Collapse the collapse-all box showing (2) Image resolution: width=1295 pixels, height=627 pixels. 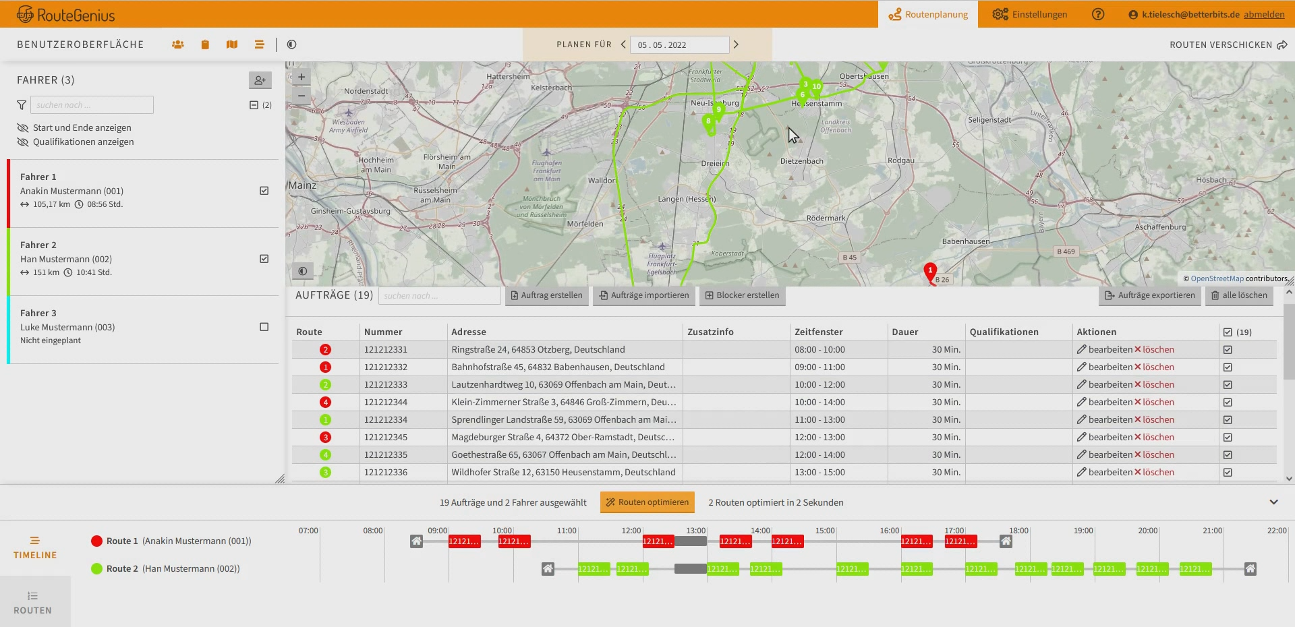point(254,104)
